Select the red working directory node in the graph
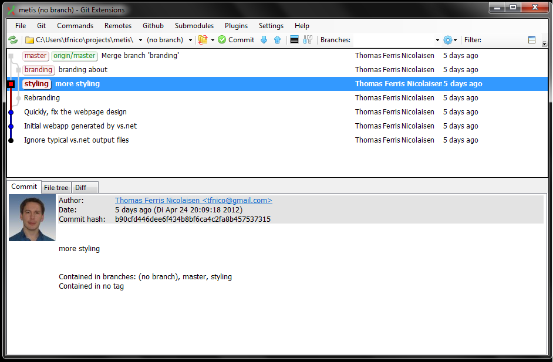553x362 pixels. 9,84
